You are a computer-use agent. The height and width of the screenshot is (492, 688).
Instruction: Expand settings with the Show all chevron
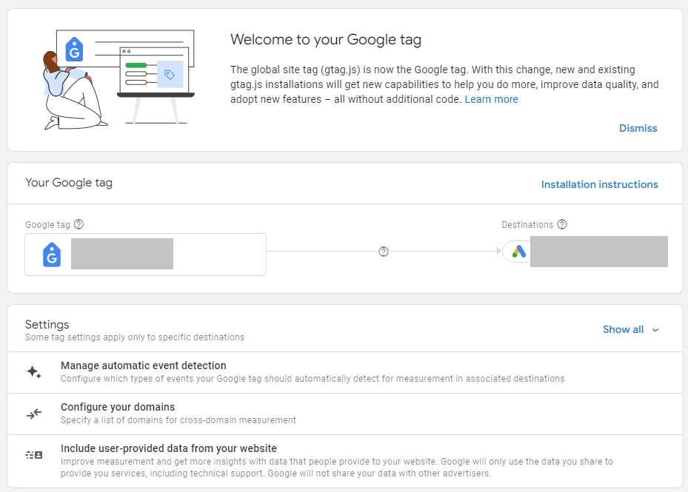click(655, 330)
